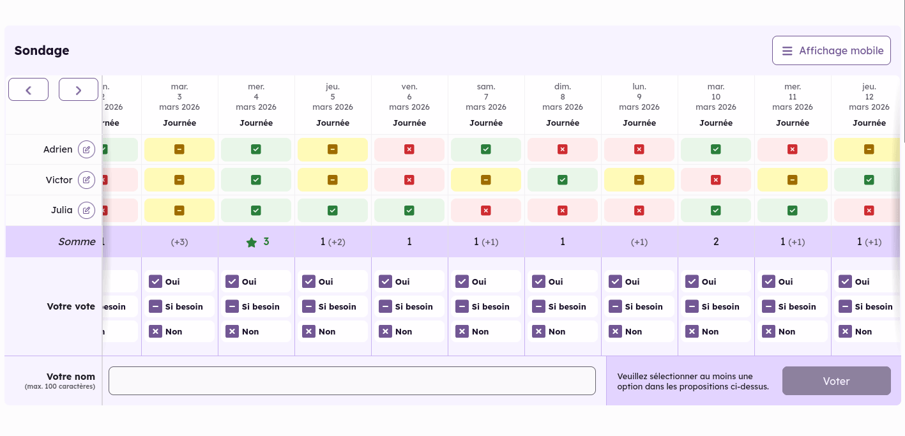
Task: Click the green star in the Somme row
Action: (x=252, y=243)
